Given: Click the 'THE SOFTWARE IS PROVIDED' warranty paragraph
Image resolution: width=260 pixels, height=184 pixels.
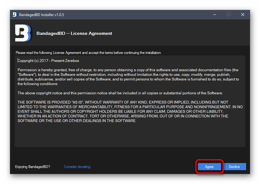Looking at the screenshot, I should [x=130, y=111].
